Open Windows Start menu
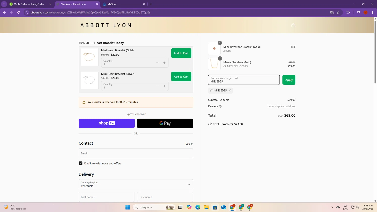Screen dimensions: 377x212 click(128, 207)
